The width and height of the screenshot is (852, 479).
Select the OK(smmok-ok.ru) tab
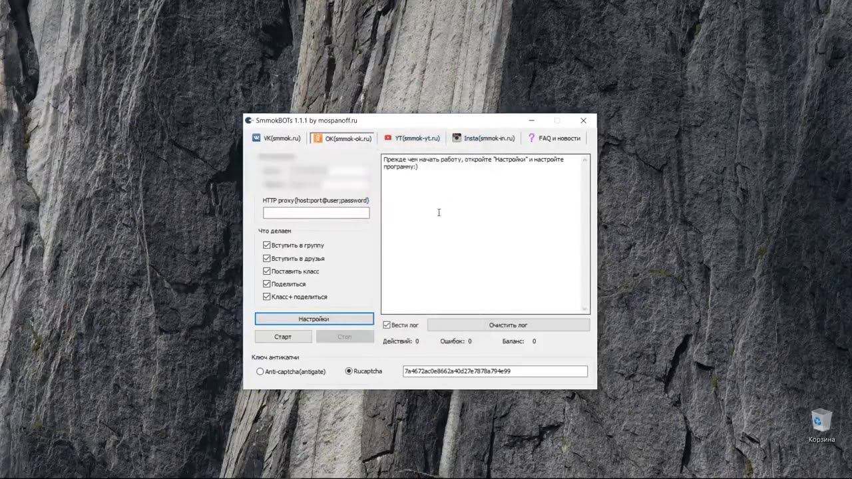(343, 138)
